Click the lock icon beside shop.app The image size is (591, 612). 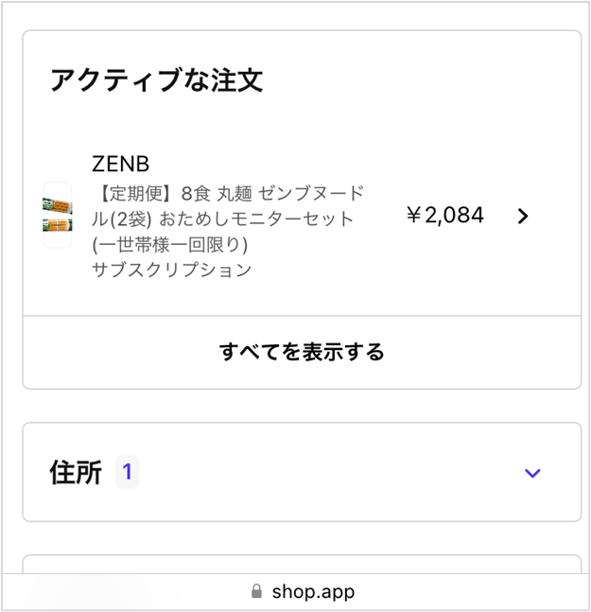pyautogui.click(x=256, y=591)
